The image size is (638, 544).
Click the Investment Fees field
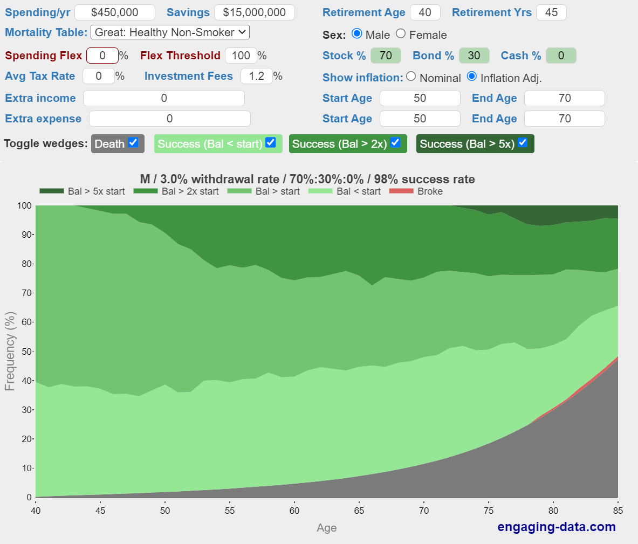[256, 76]
